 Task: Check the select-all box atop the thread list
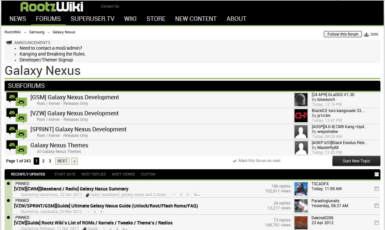click(376, 174)
